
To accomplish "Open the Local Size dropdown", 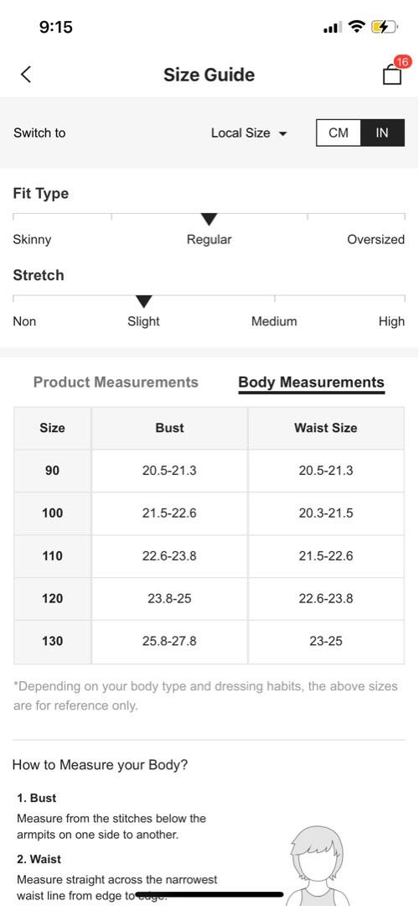I will click(249, 133).
